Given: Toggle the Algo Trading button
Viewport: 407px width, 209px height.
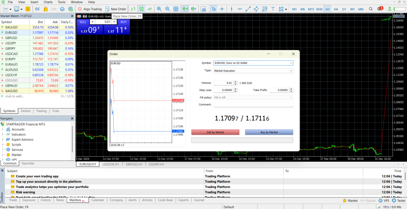Looking at the screenshot, I should coord(90,9).
